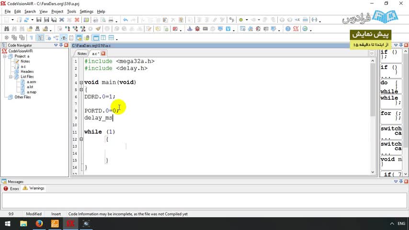409x230 pixels.
Task: Click the Windows Start button
Action: [8, 223]
